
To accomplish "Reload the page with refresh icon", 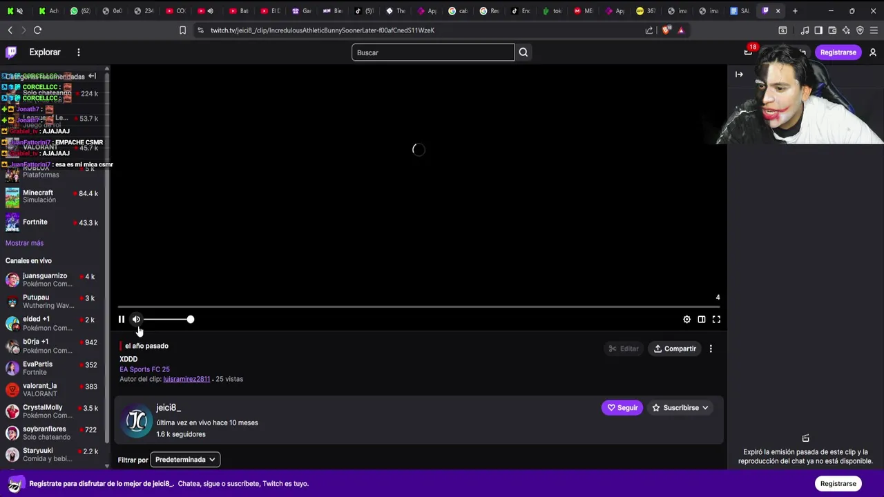I will [x=37, y=30].
